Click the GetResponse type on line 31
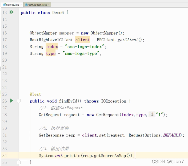This screenshot has height=166, width=188. click(51, 135)
